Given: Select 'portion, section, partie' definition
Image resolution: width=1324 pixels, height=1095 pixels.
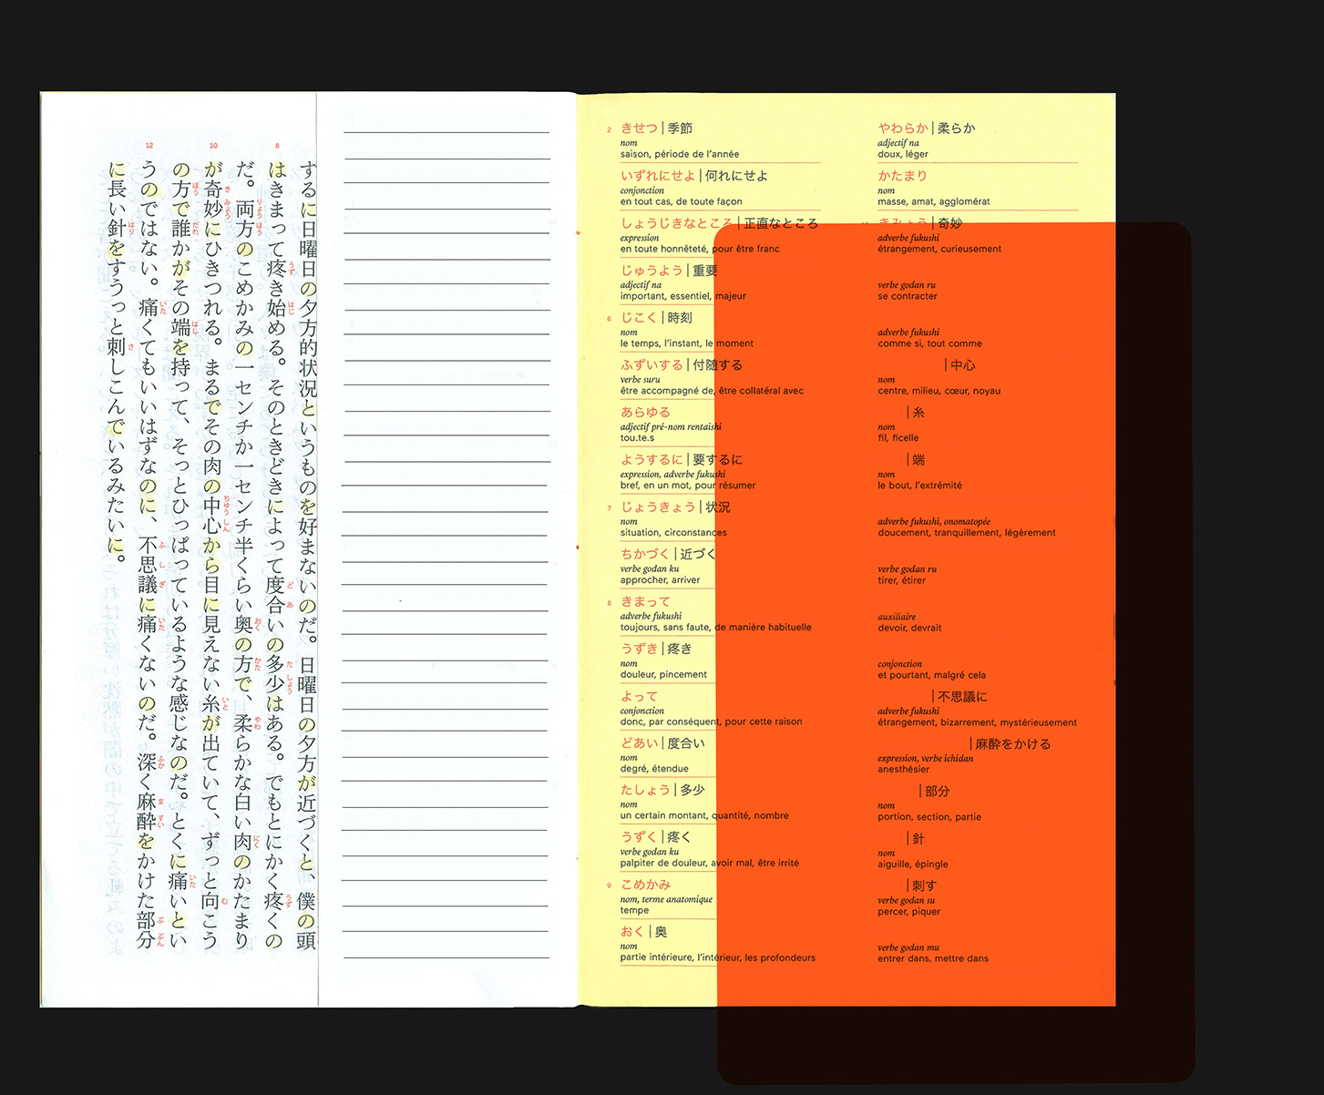Looking at the screenshot, I should (x=929, y=817).
